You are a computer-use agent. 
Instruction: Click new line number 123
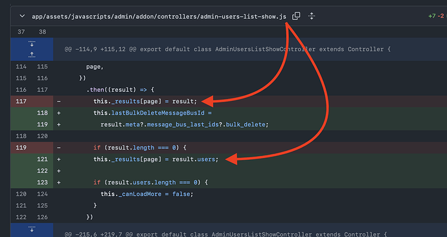(42, 183)
